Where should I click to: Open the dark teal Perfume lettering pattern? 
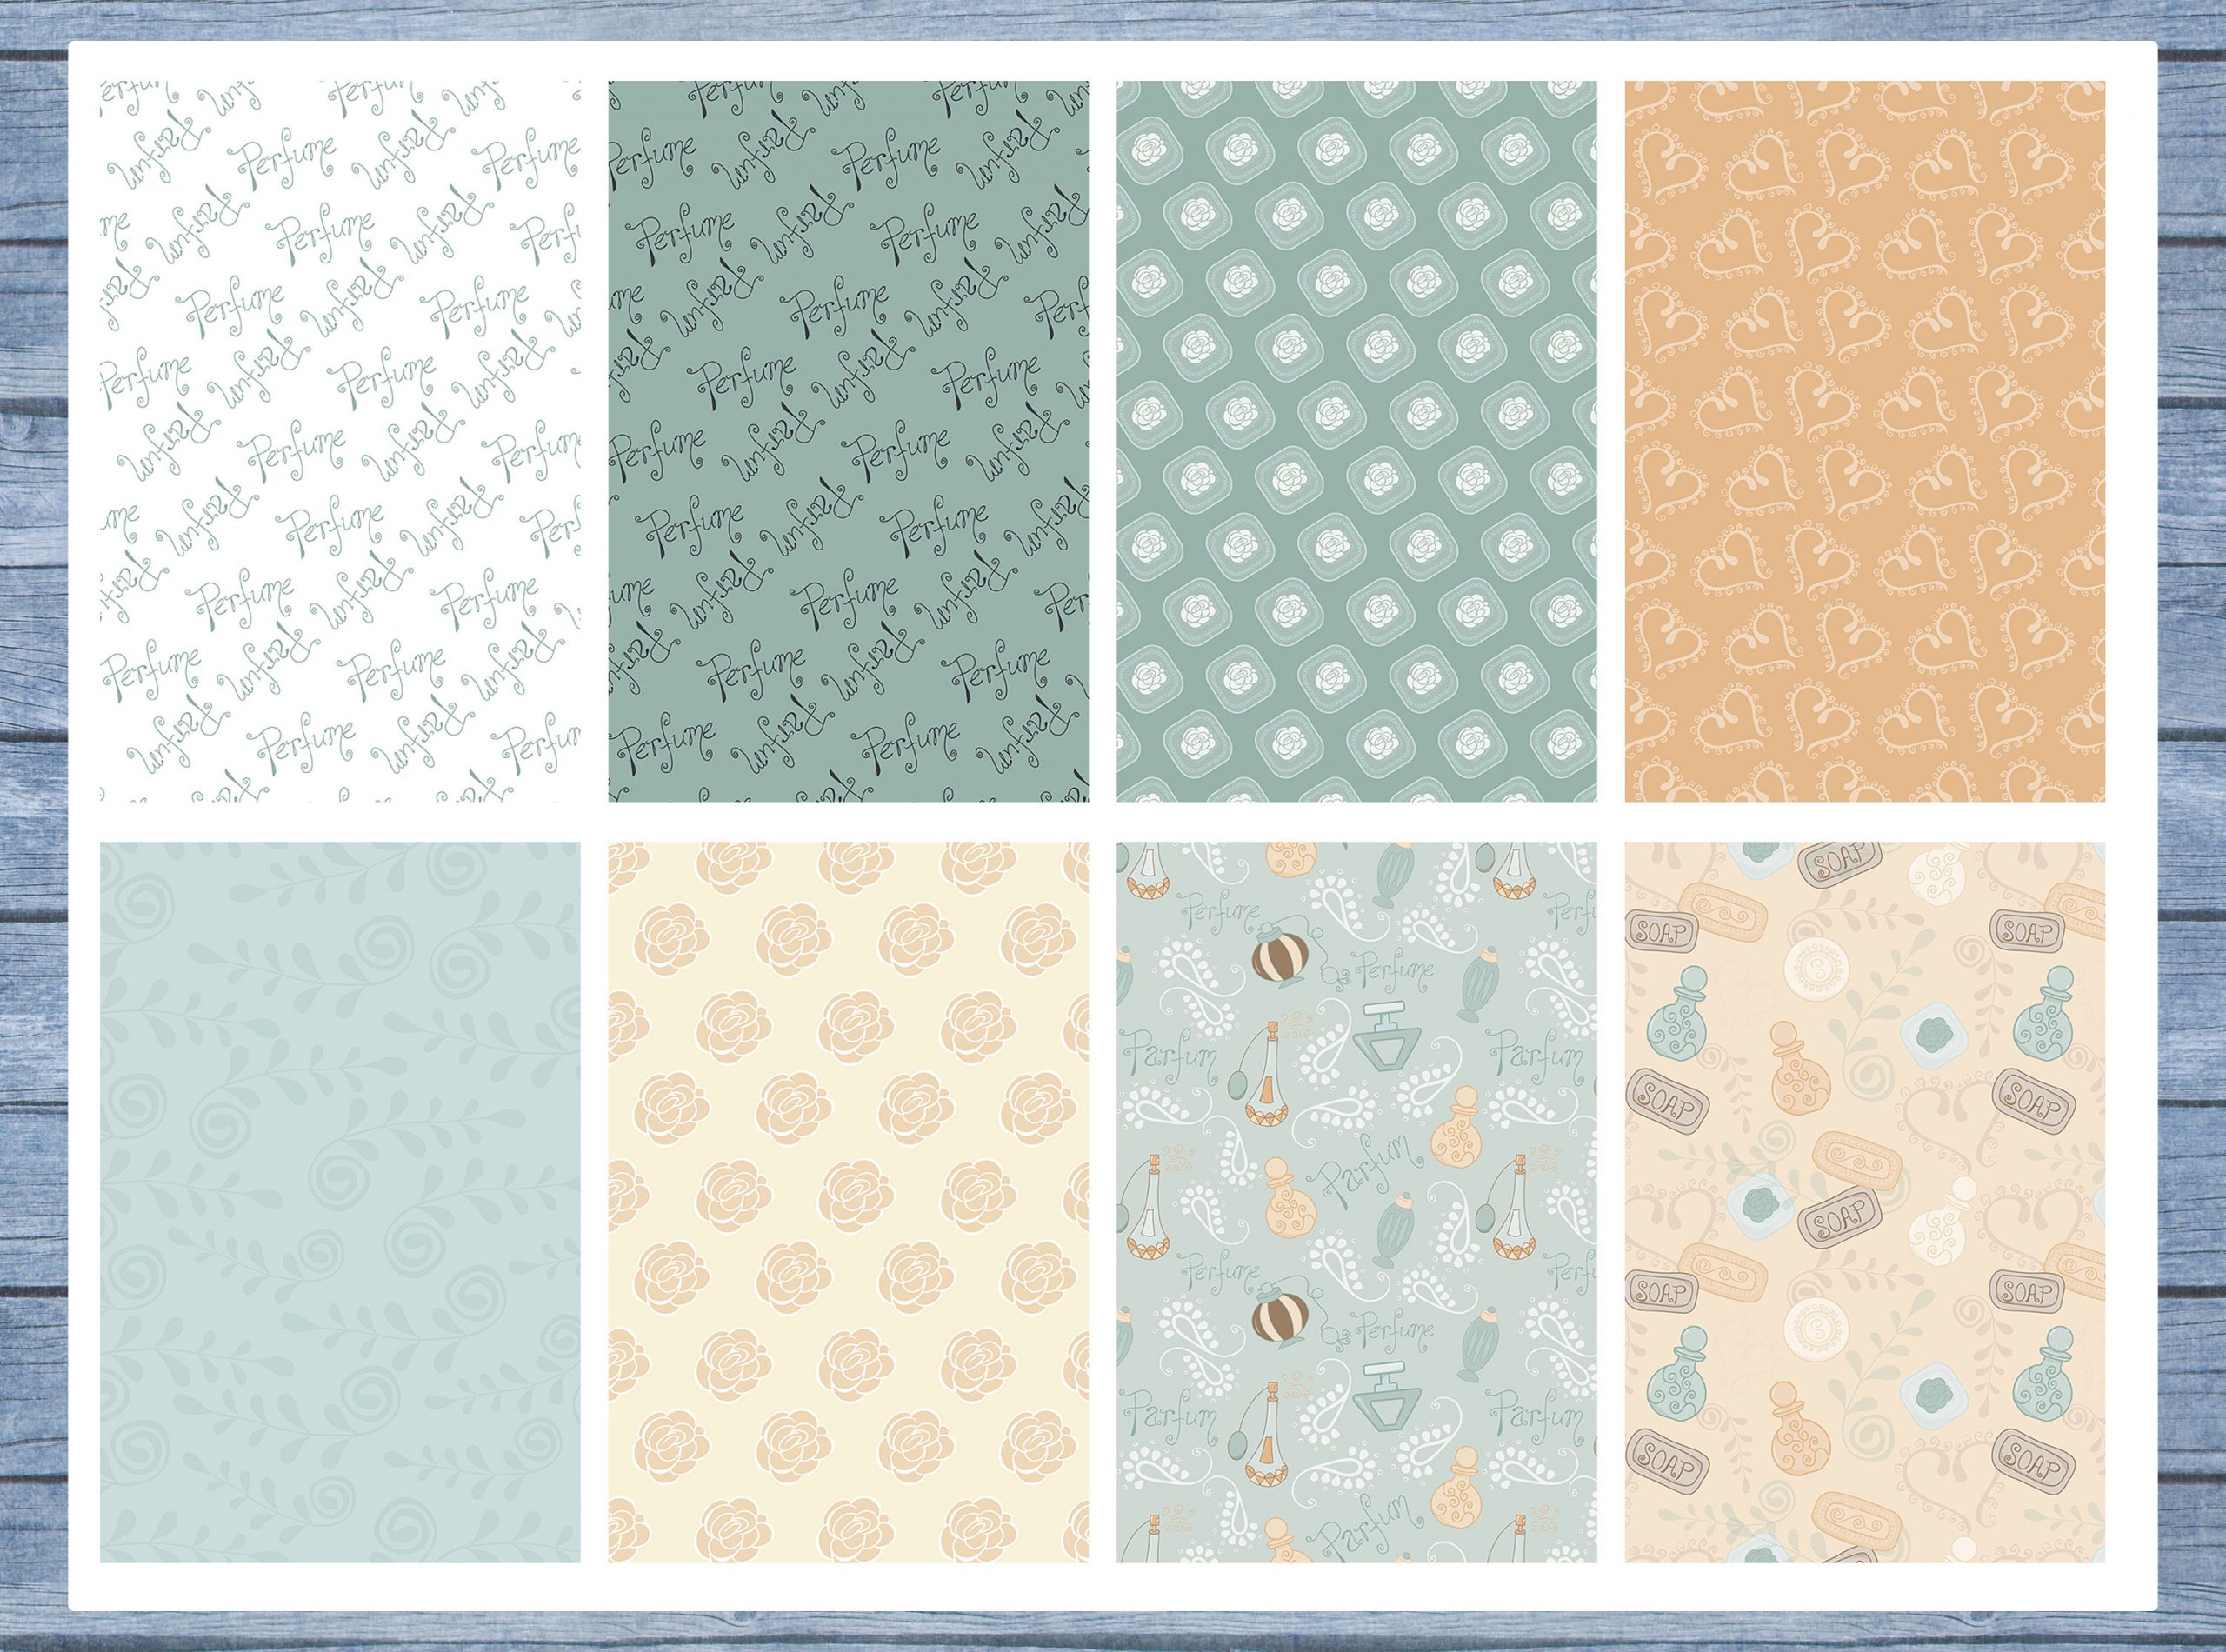click(848, 441)
